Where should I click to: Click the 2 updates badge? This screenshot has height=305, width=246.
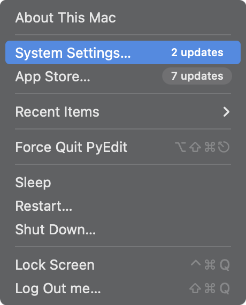point(197,52)
